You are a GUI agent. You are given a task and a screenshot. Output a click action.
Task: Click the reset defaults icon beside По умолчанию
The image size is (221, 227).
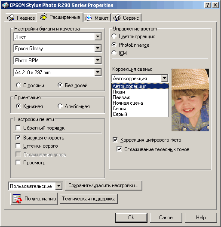[x=17, y=199]
